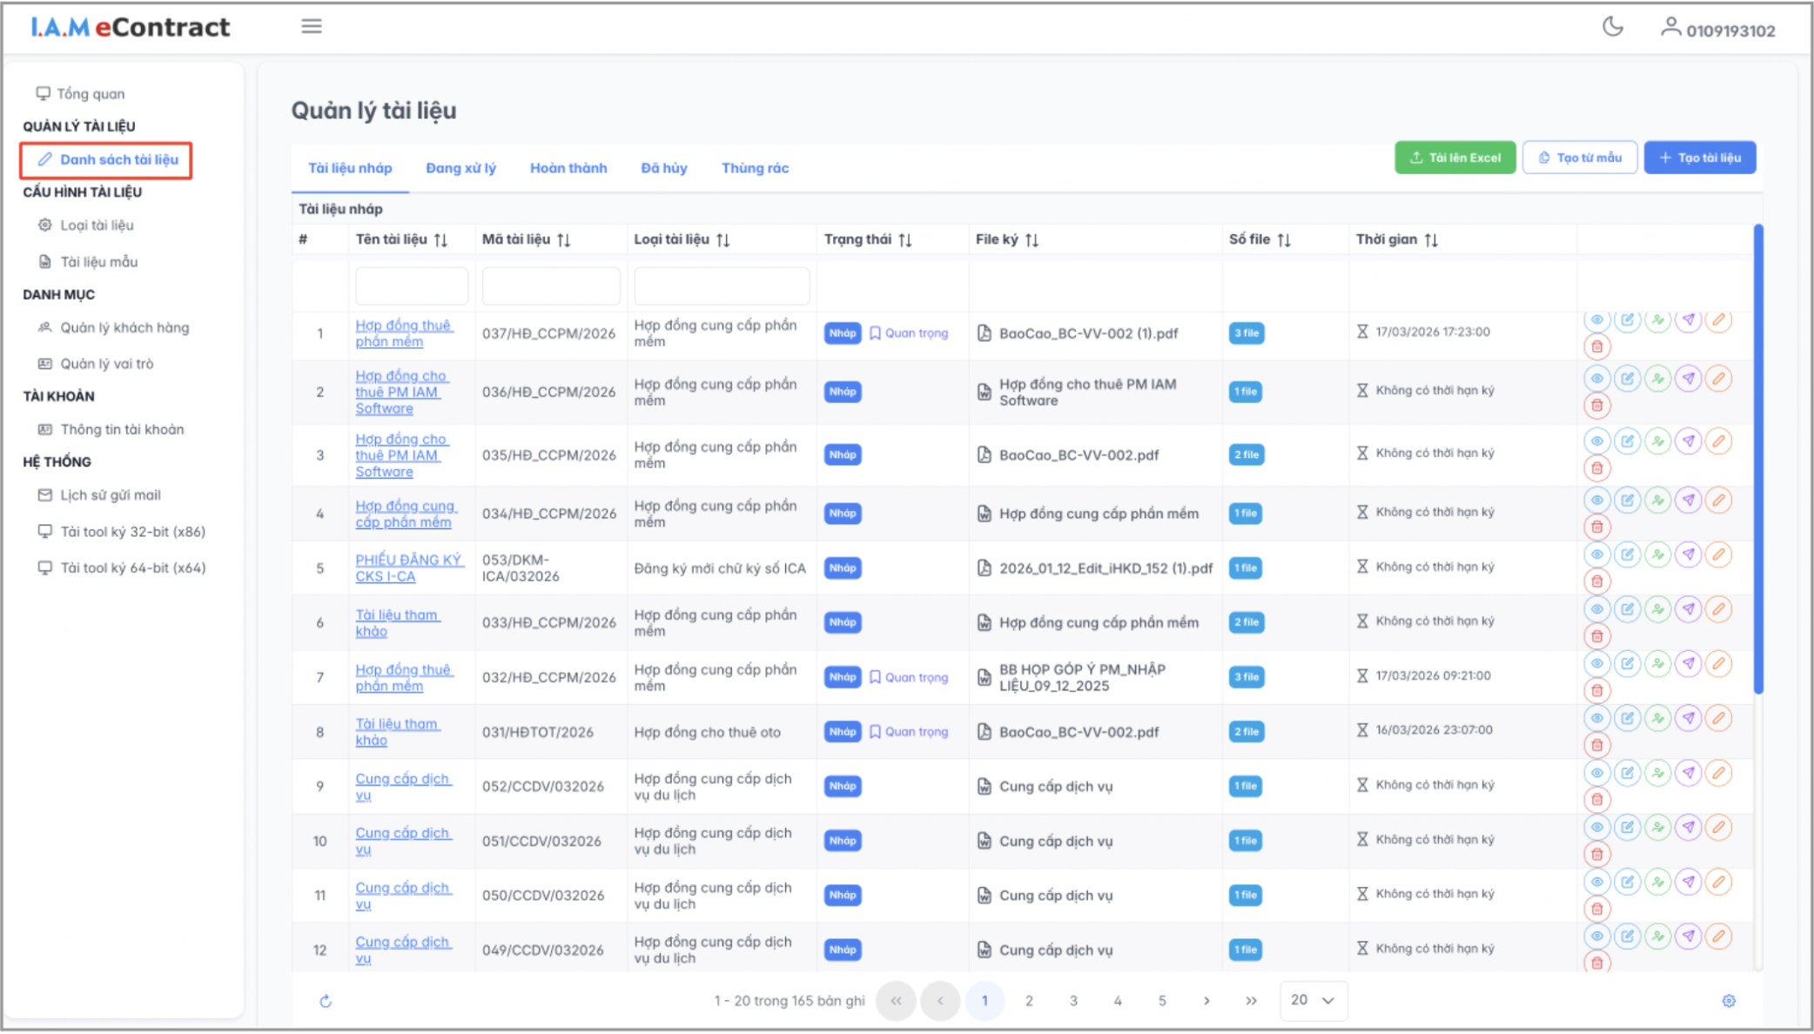Image resolution: width=1814 pixels, height=1034 pixels.
Task: Click the orange pencil icon in row 6
Action: [1718, 609]
